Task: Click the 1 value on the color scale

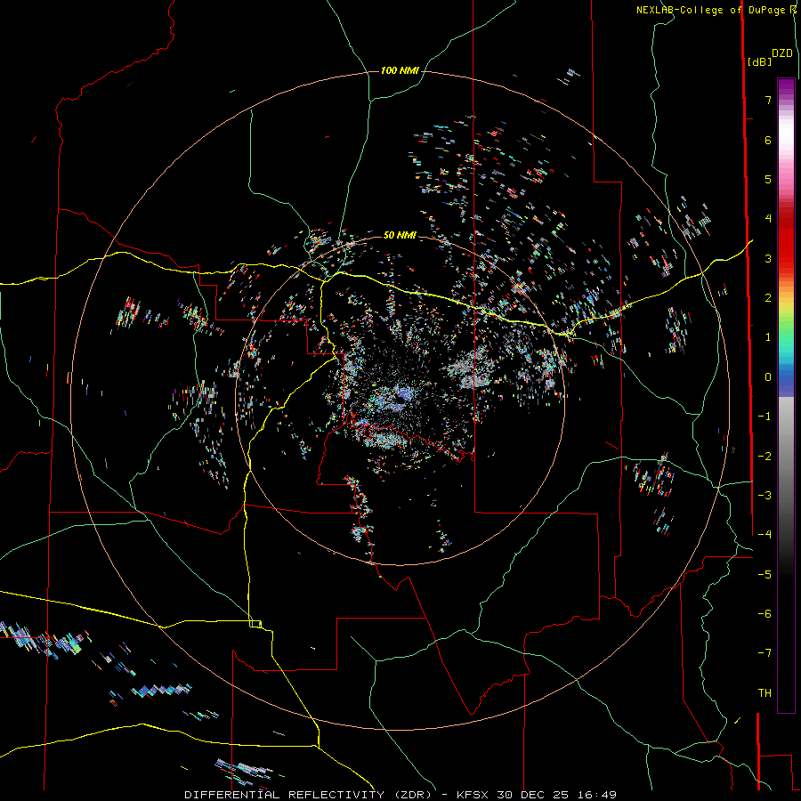Action: (x=768, y=337)
